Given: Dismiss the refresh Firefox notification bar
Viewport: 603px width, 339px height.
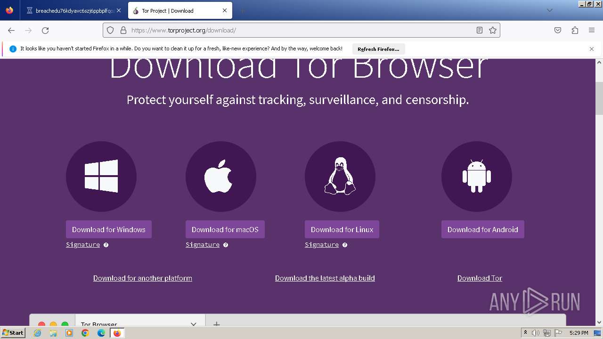Looking at the screenshot, I should tap(592, 49).
